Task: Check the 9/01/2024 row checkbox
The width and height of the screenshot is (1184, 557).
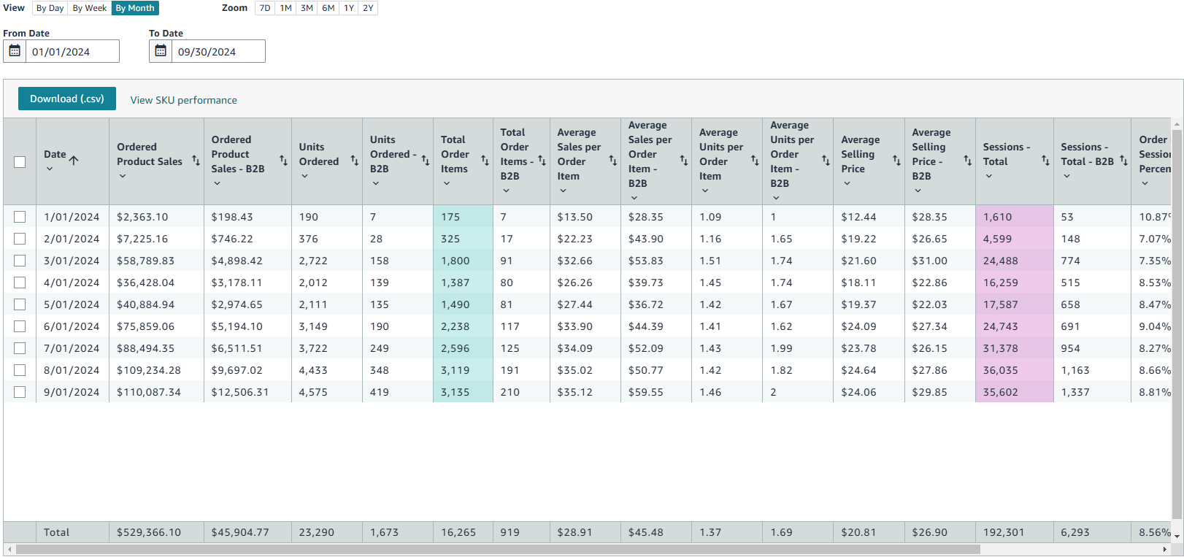Action: 20,392
